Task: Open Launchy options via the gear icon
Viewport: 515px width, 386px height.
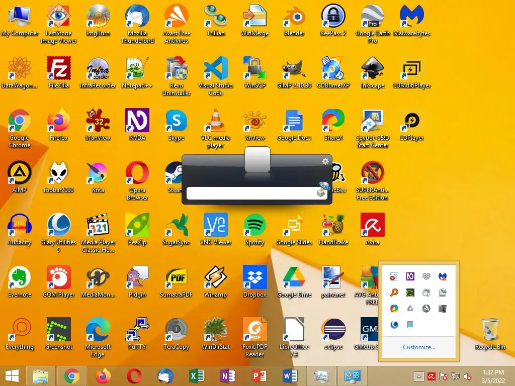Action: (x=325, y=161)
